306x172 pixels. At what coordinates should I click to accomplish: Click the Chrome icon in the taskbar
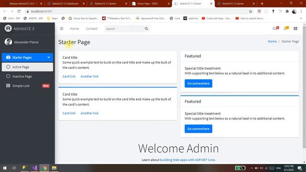coord(44,168)
